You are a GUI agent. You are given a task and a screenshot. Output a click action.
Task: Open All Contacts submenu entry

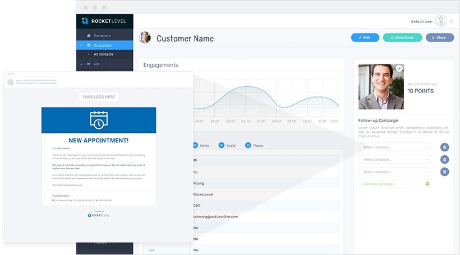pos(103,54)
